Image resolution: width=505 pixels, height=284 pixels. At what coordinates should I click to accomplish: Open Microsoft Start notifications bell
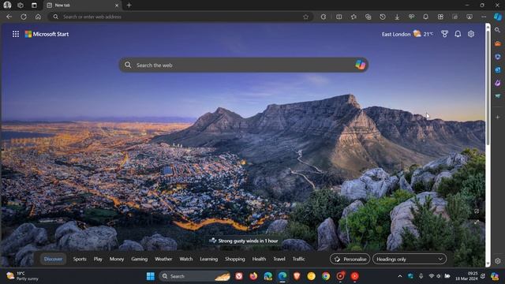point(458,34)
